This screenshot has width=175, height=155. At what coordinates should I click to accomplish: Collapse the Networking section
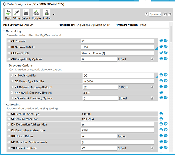tap(4, 31)
